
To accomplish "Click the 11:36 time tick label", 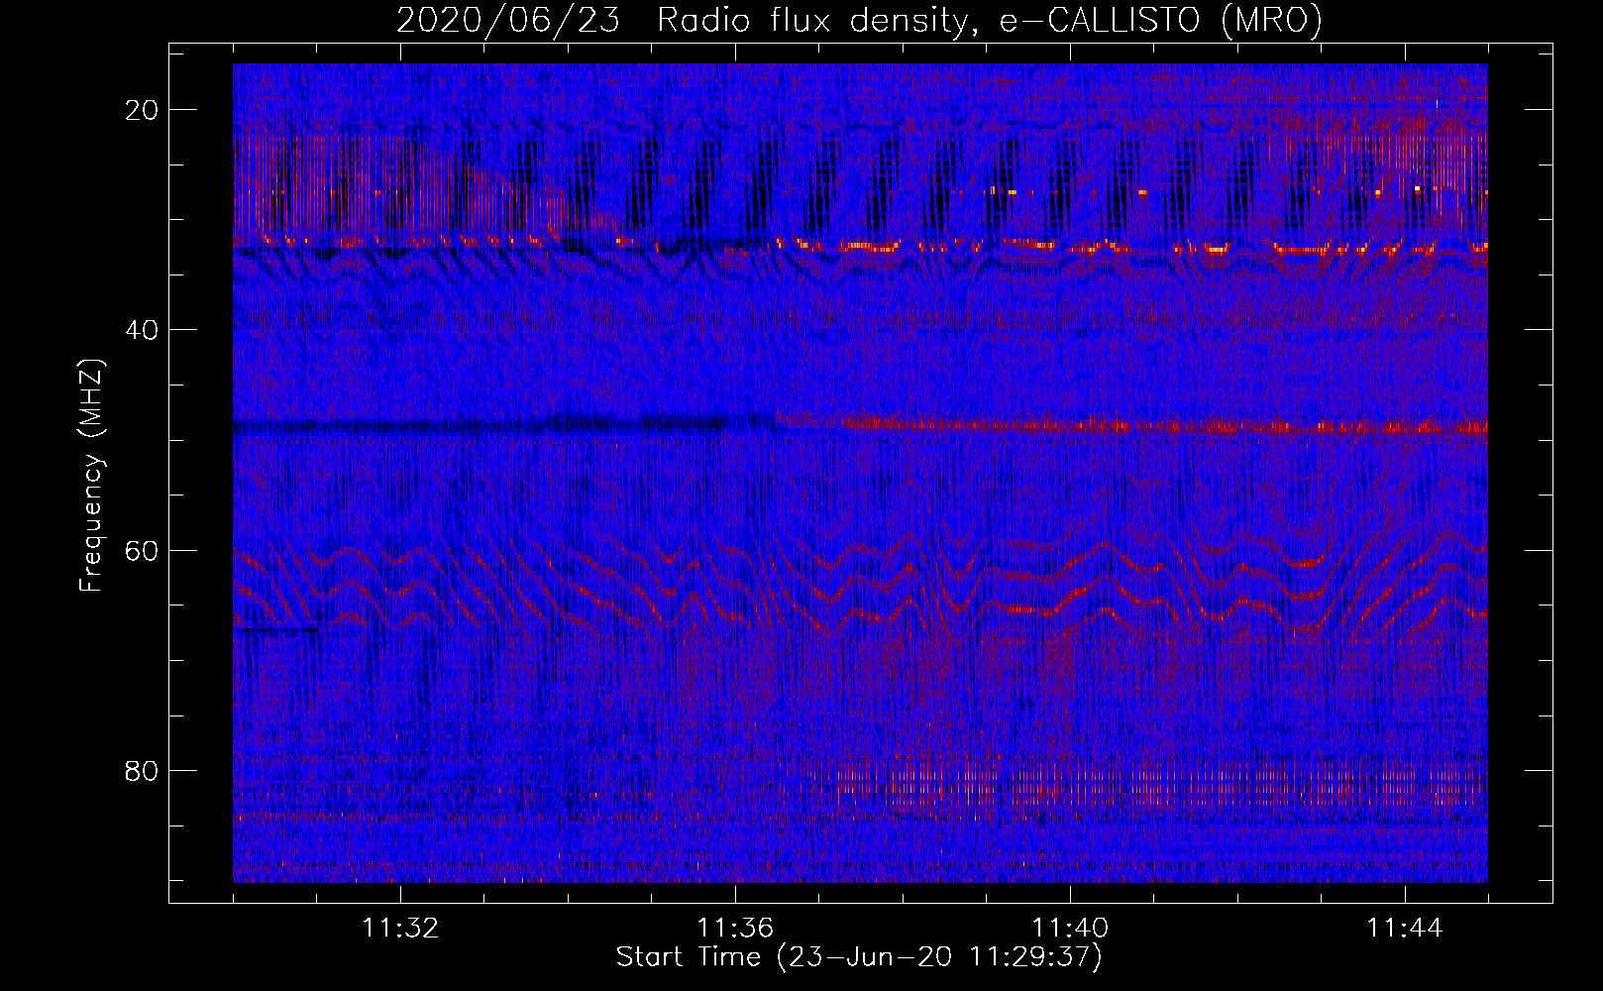I will pos(735,929).
